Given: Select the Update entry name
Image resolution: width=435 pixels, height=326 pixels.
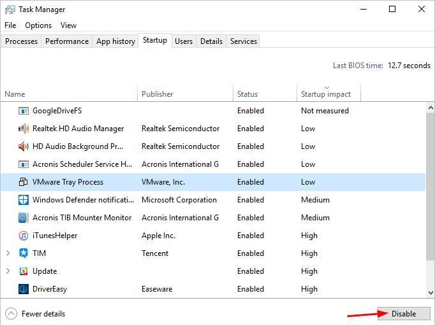Looking at the screenshot, I should [45, 271].
